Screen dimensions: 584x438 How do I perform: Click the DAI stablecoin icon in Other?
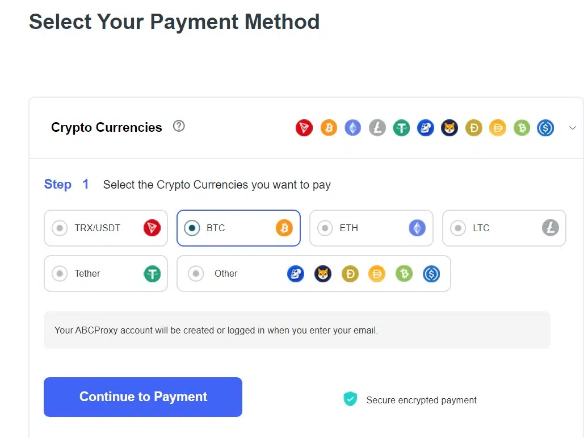376,273
